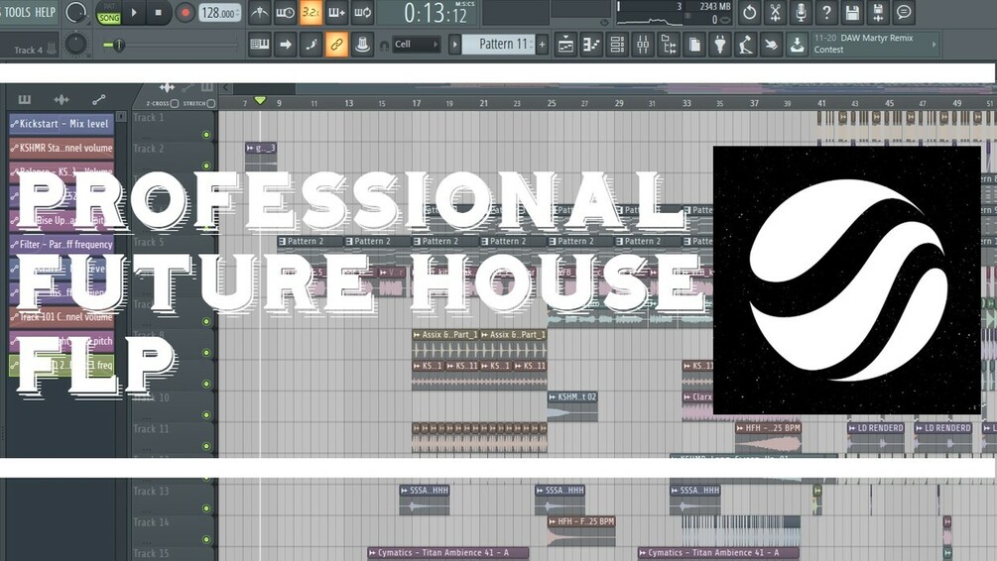
Task: Toggle auto-scrolling arrow icon
Action: 285,45
